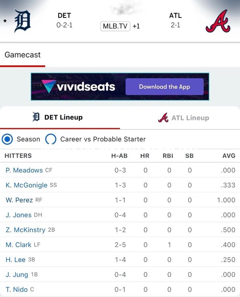The image size is (240, 297).
Task: Open the Gamecast tab
Action: (23, 55)
